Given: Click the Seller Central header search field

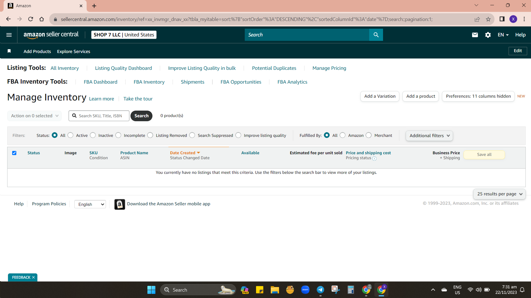Looking at the screenshot, I should [307, 35].
